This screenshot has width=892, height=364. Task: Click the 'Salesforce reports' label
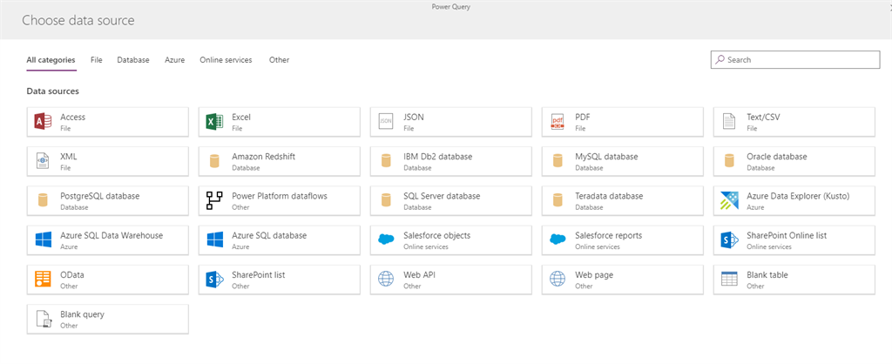(609, 235)
